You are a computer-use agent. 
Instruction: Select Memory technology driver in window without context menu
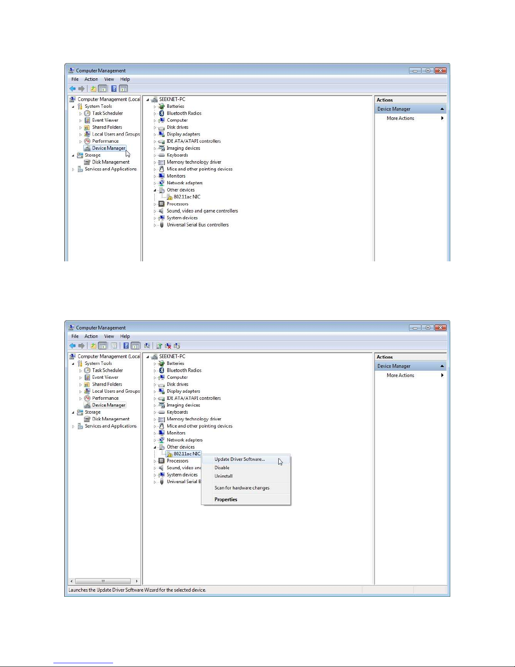194,162
